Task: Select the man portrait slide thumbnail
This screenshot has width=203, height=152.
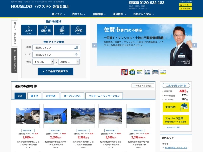Action: [124, 72]
